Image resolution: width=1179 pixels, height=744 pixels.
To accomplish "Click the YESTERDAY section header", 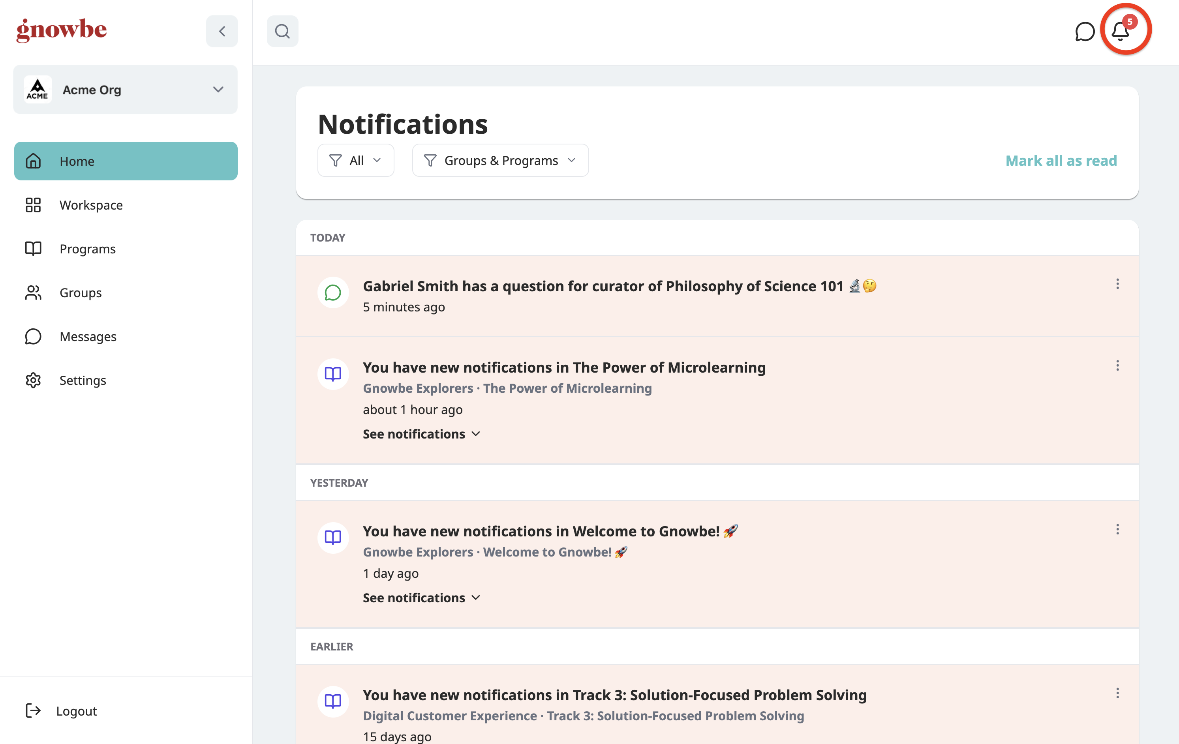I will 339,483.
